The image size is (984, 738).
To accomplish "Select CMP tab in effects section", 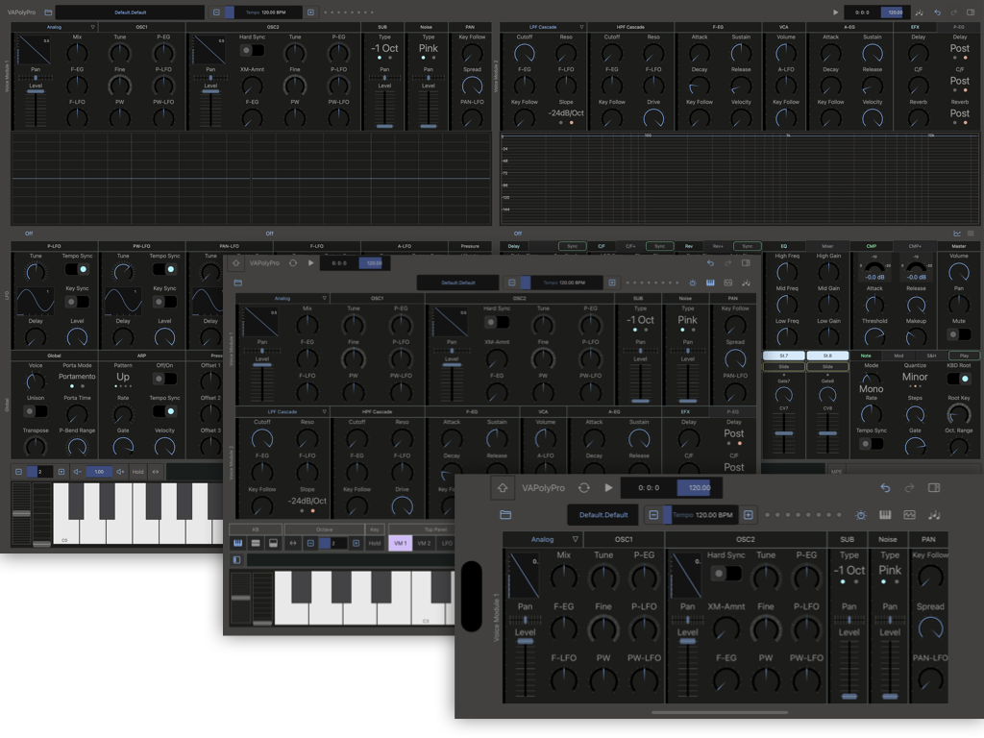I will click(x=871, y=246).
